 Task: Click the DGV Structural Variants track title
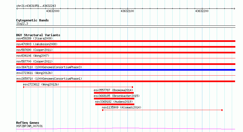(x=38, y=35)
